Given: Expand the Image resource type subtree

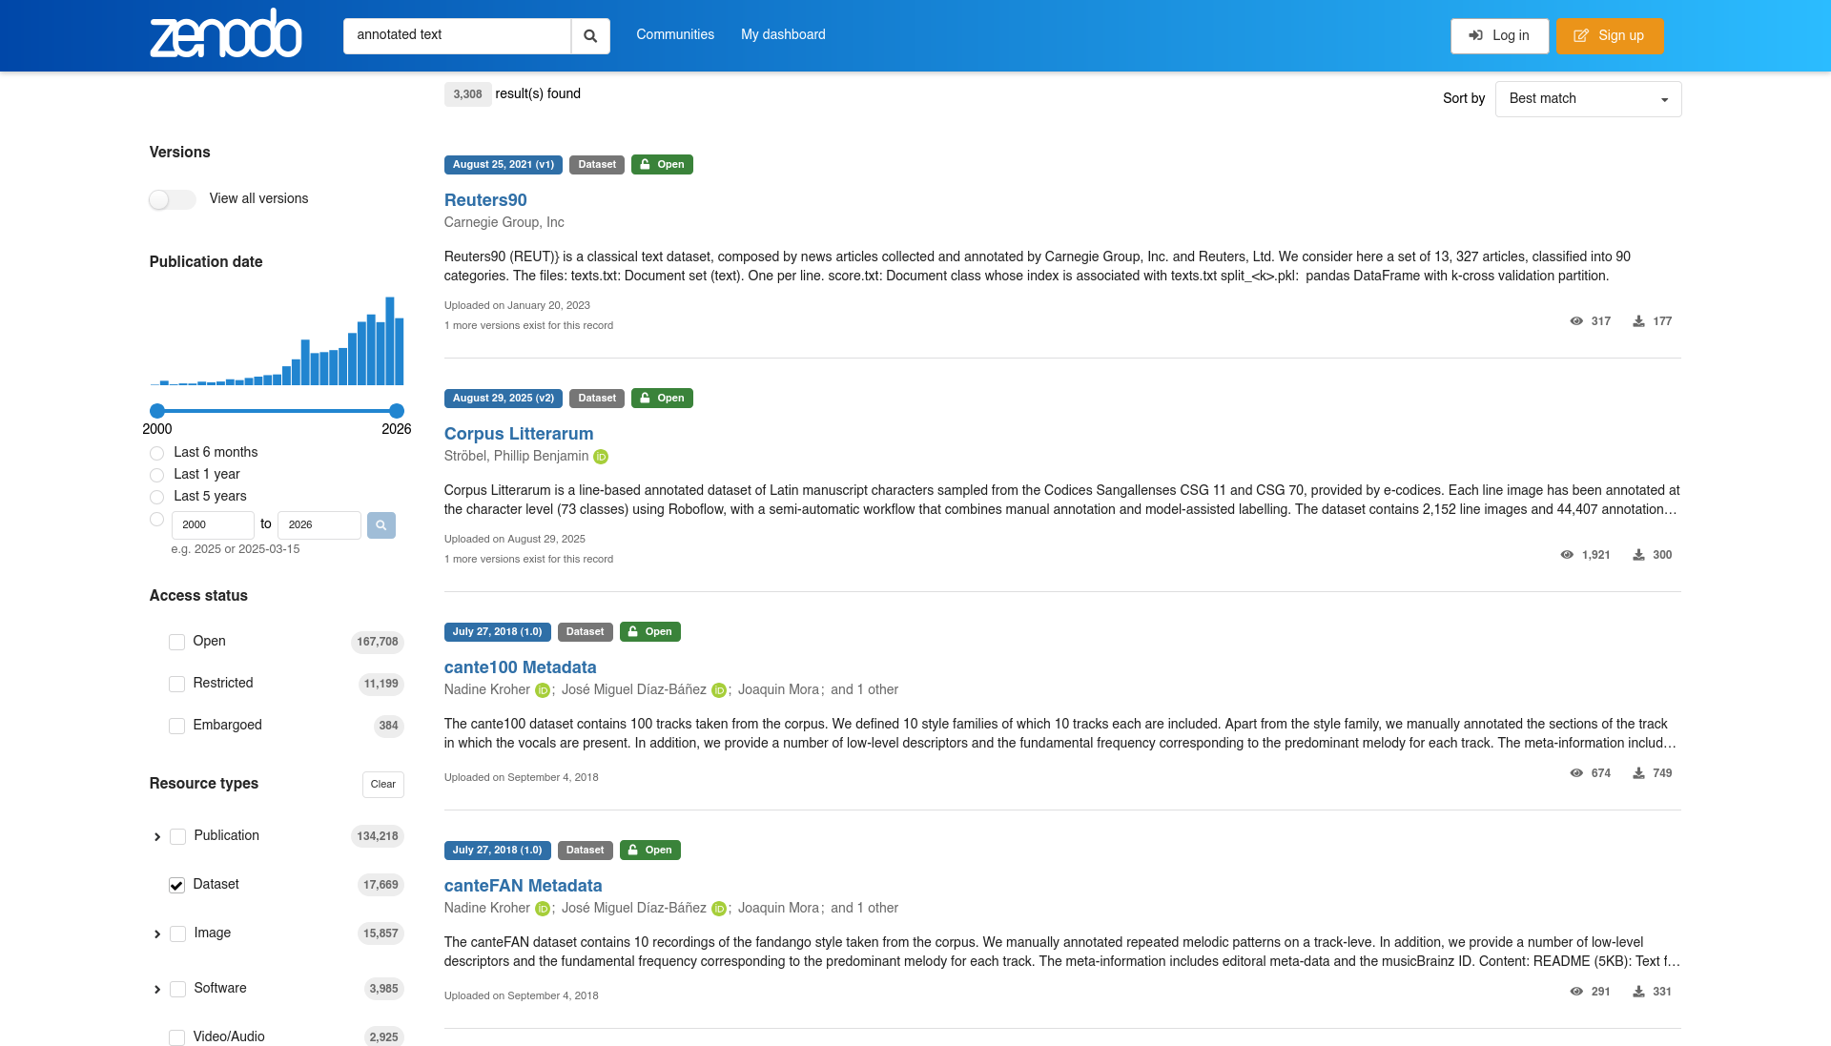Looking at the screenshot, I should (157, 934).
